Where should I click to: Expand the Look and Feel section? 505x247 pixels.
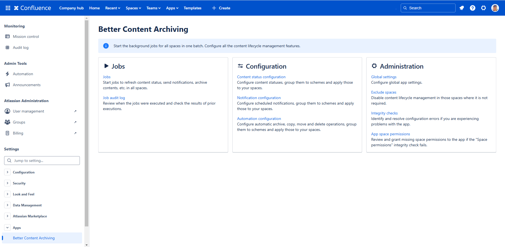coord(7,194)
